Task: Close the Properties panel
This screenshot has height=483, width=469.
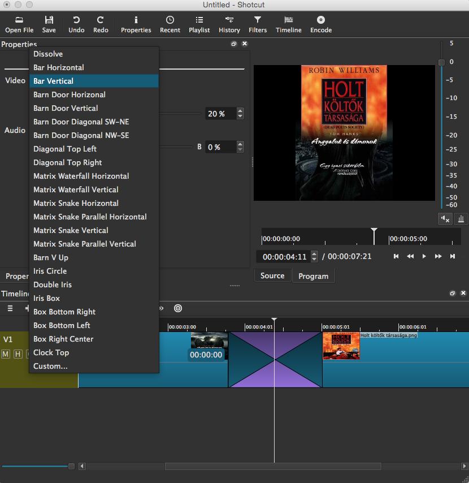Action: pyautogui.click(x=245, y=44)
